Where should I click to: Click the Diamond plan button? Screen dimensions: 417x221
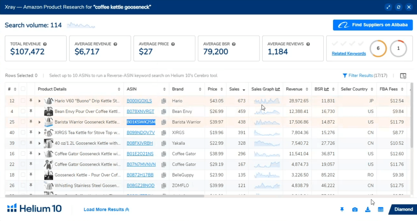click(403, 210)
